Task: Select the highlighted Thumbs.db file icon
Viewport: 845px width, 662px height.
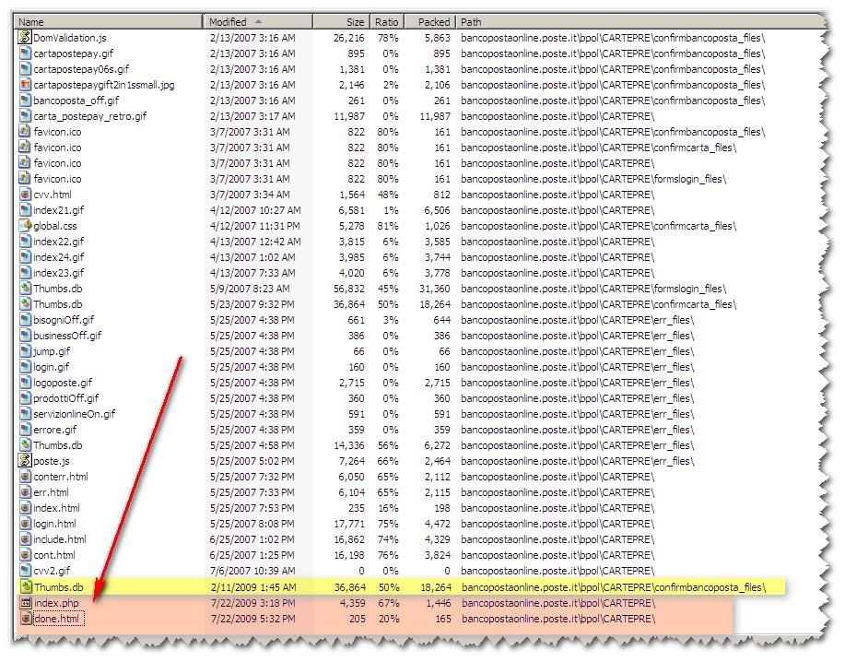Action: click(26, 587)
